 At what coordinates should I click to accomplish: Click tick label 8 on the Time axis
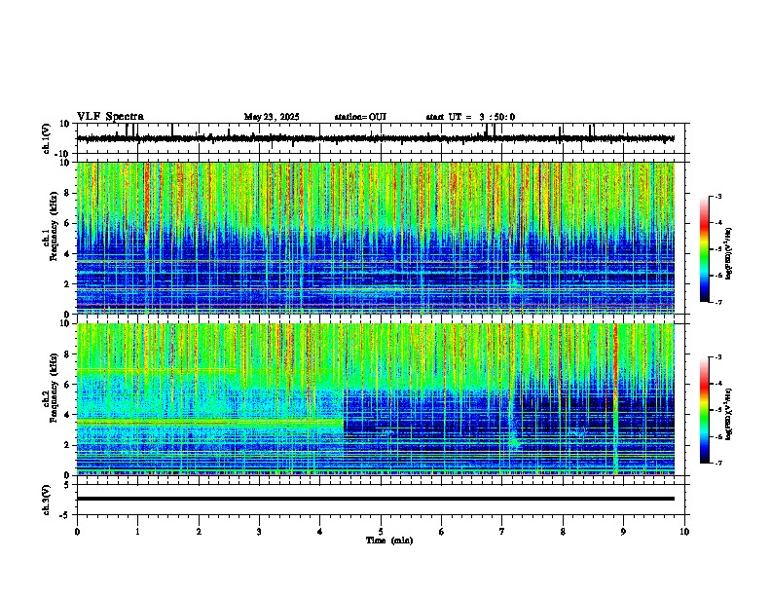563,532
